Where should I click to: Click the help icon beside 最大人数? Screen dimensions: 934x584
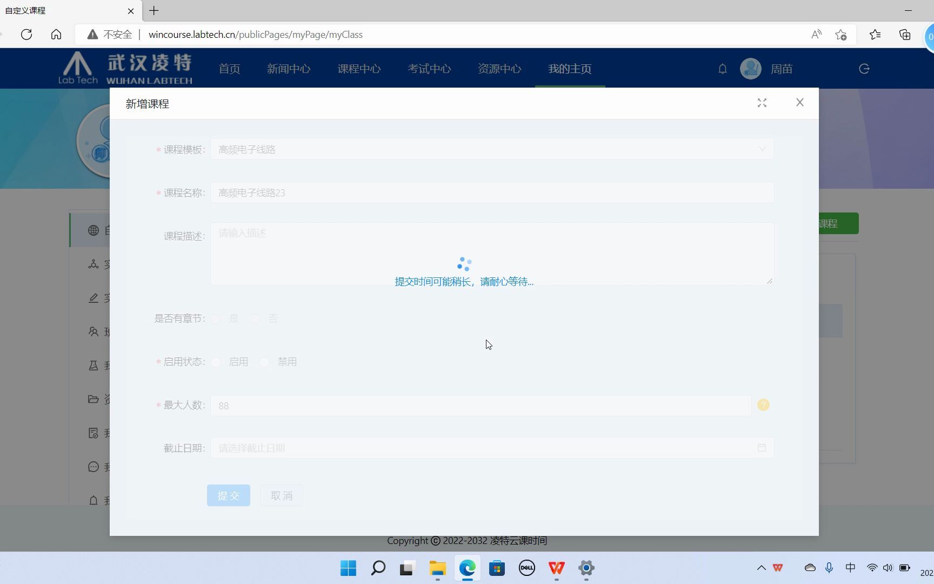763,405
